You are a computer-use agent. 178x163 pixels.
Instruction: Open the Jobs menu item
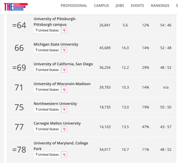tap(120, 6)
